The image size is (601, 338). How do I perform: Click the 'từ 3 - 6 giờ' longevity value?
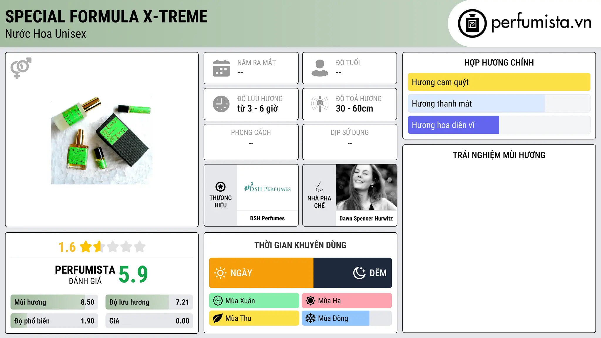[x=258, y=109]
